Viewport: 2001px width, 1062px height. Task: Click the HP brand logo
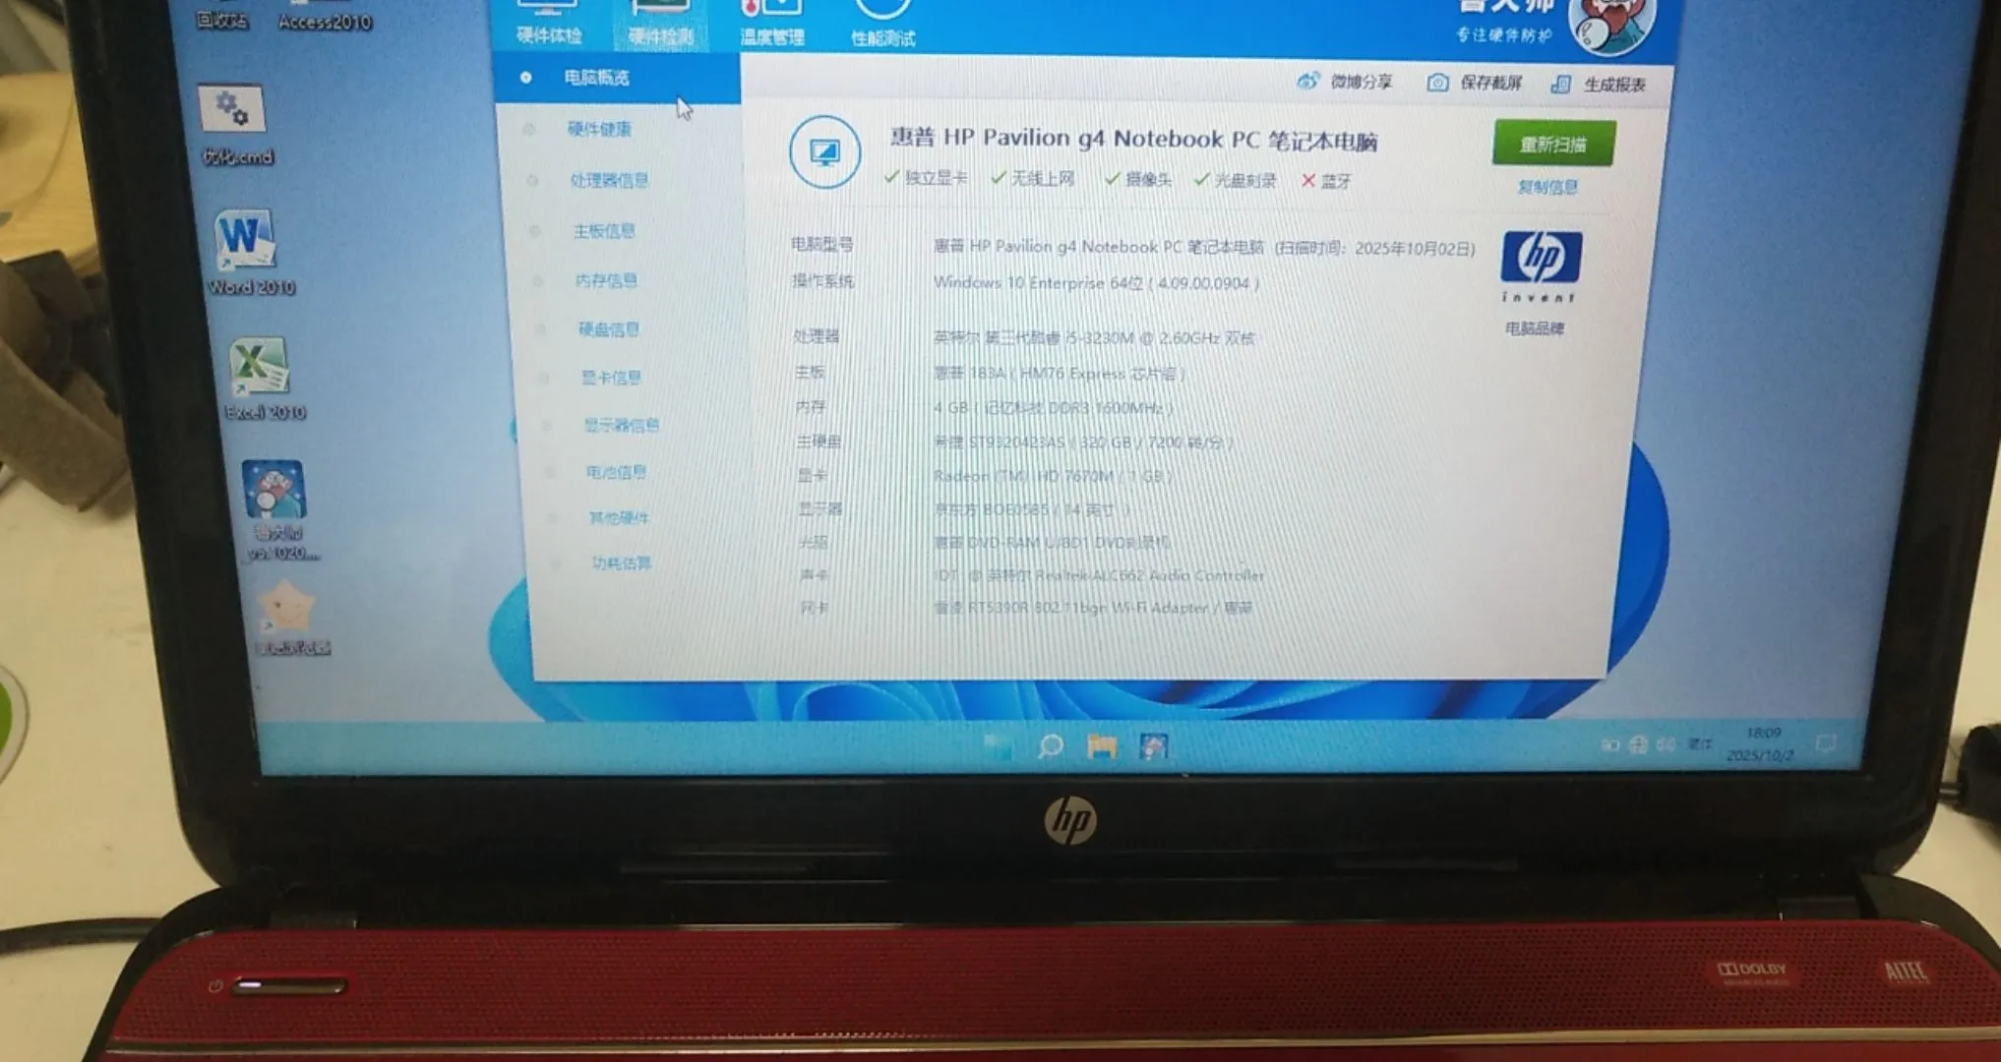(1541, 258)
